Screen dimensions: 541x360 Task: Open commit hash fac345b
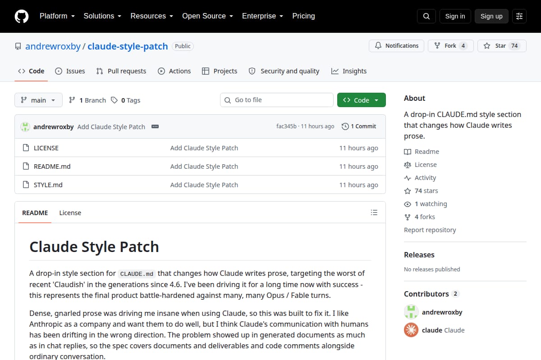pos(286,126)
